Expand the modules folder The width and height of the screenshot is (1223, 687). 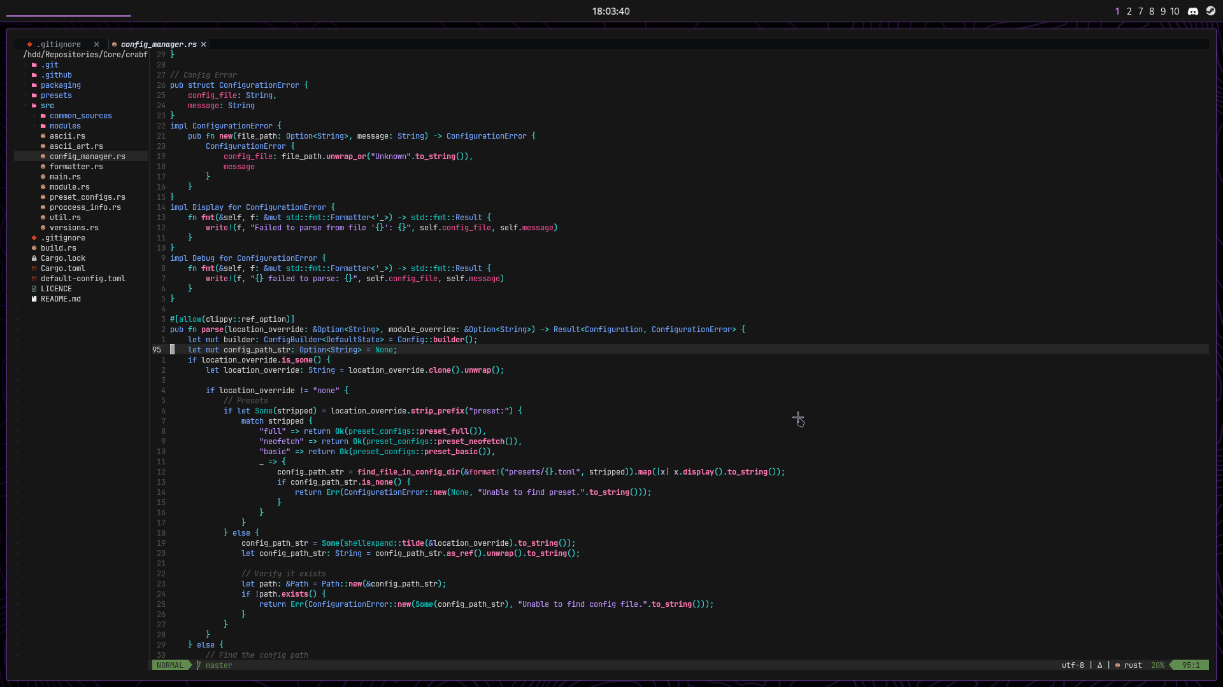[65, 126]
